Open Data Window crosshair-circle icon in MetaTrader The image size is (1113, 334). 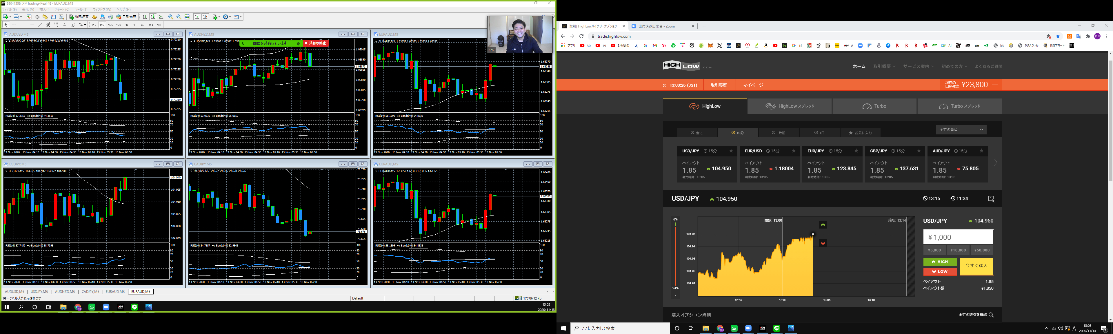click(37, 17)
